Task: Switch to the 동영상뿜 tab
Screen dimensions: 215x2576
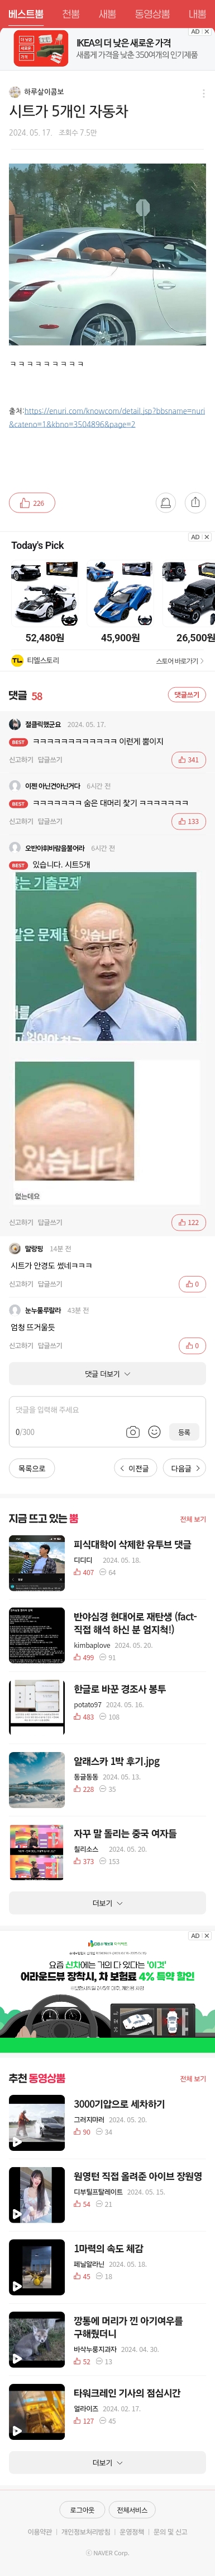Action: pos(152,14)
